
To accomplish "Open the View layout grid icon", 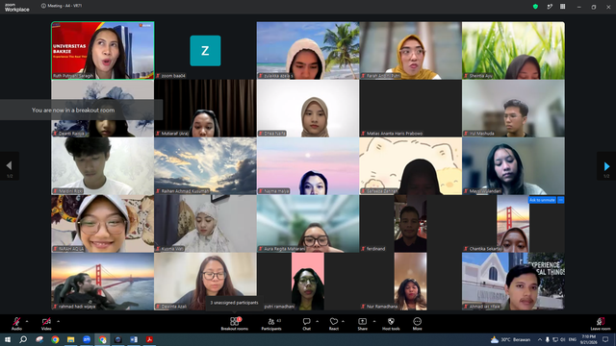I will tap(562, 7).
